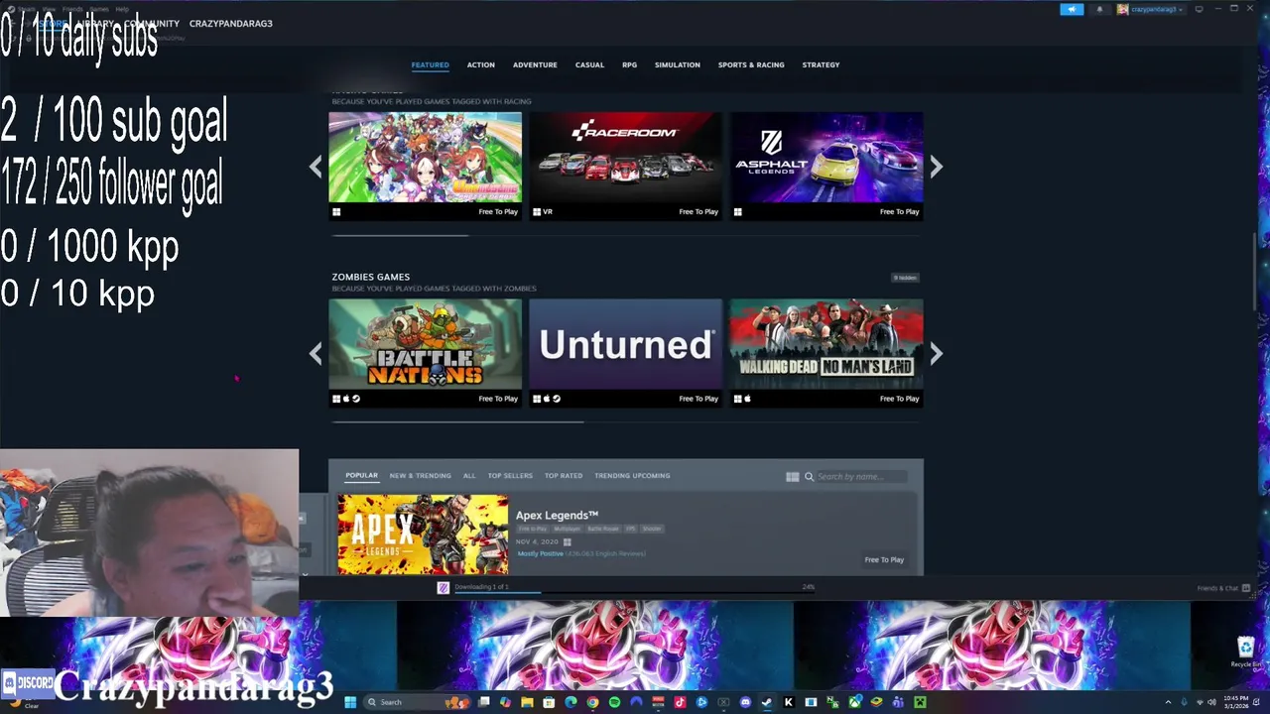The width and height of the screenshot is (1270, 714).
Task: Click the grid view icon beside search
Action: click(792, 477)
